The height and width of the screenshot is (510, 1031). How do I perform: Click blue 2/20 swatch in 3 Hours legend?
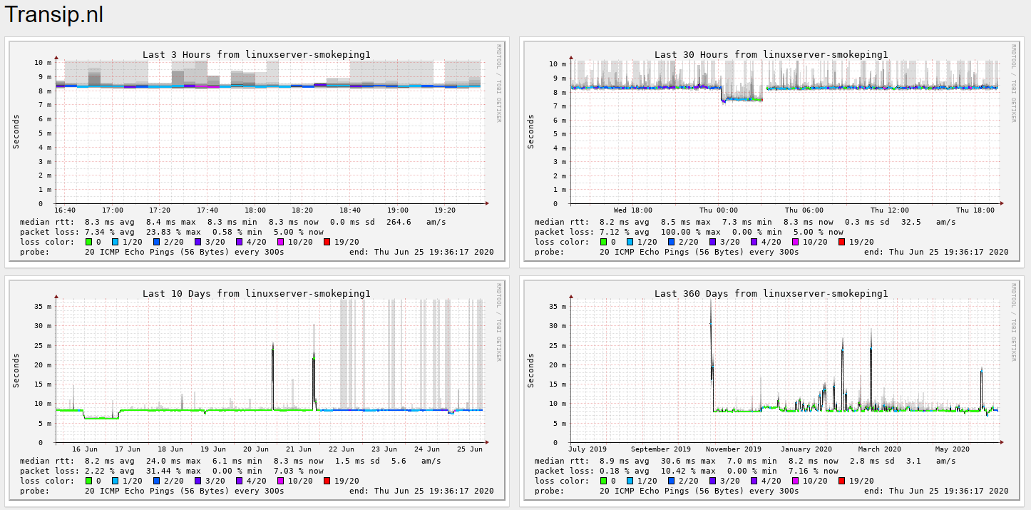(156, 242)
